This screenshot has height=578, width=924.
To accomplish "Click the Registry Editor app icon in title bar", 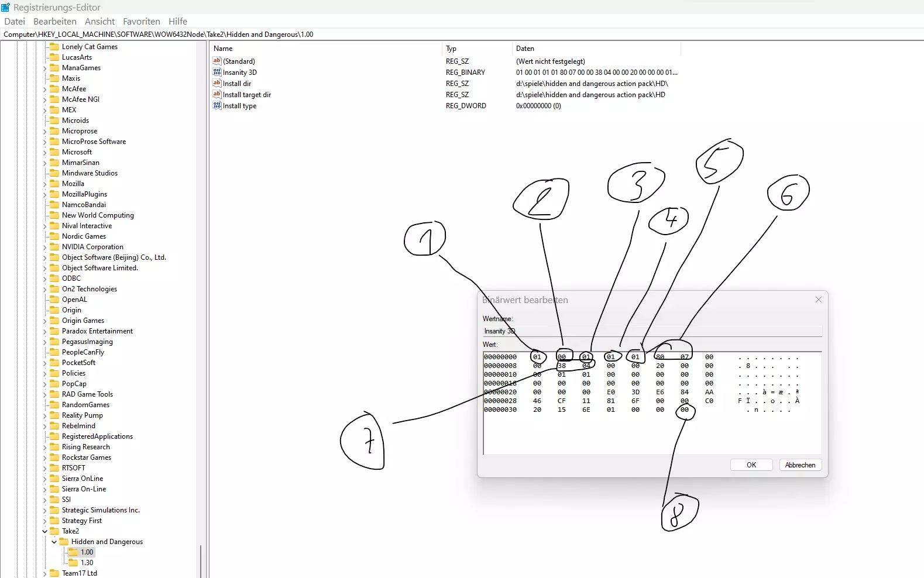I will click(x=5, y=7).
